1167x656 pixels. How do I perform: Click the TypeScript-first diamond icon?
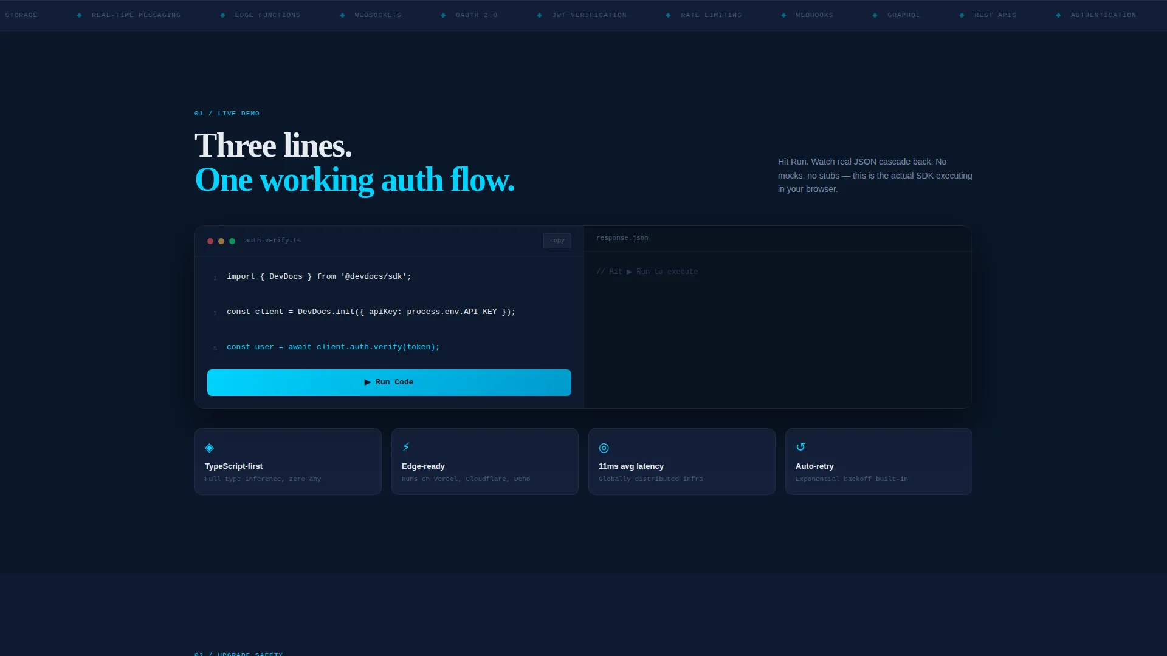pos(210,448)
